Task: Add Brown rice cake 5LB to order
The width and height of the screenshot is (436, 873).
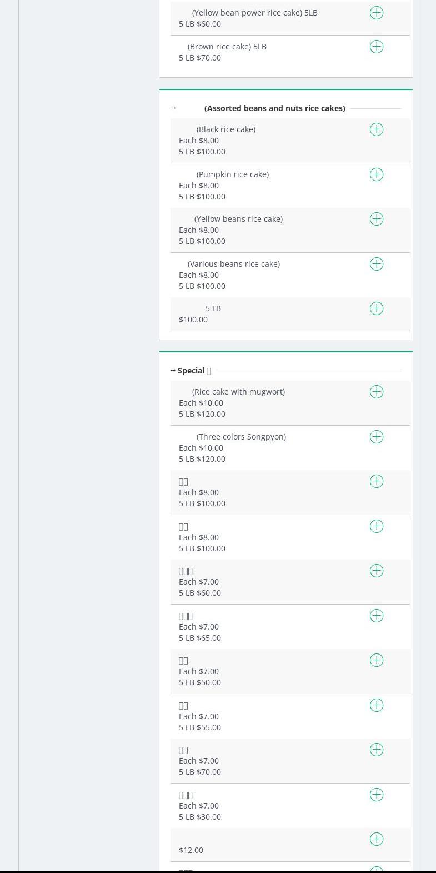Action: 377,47
